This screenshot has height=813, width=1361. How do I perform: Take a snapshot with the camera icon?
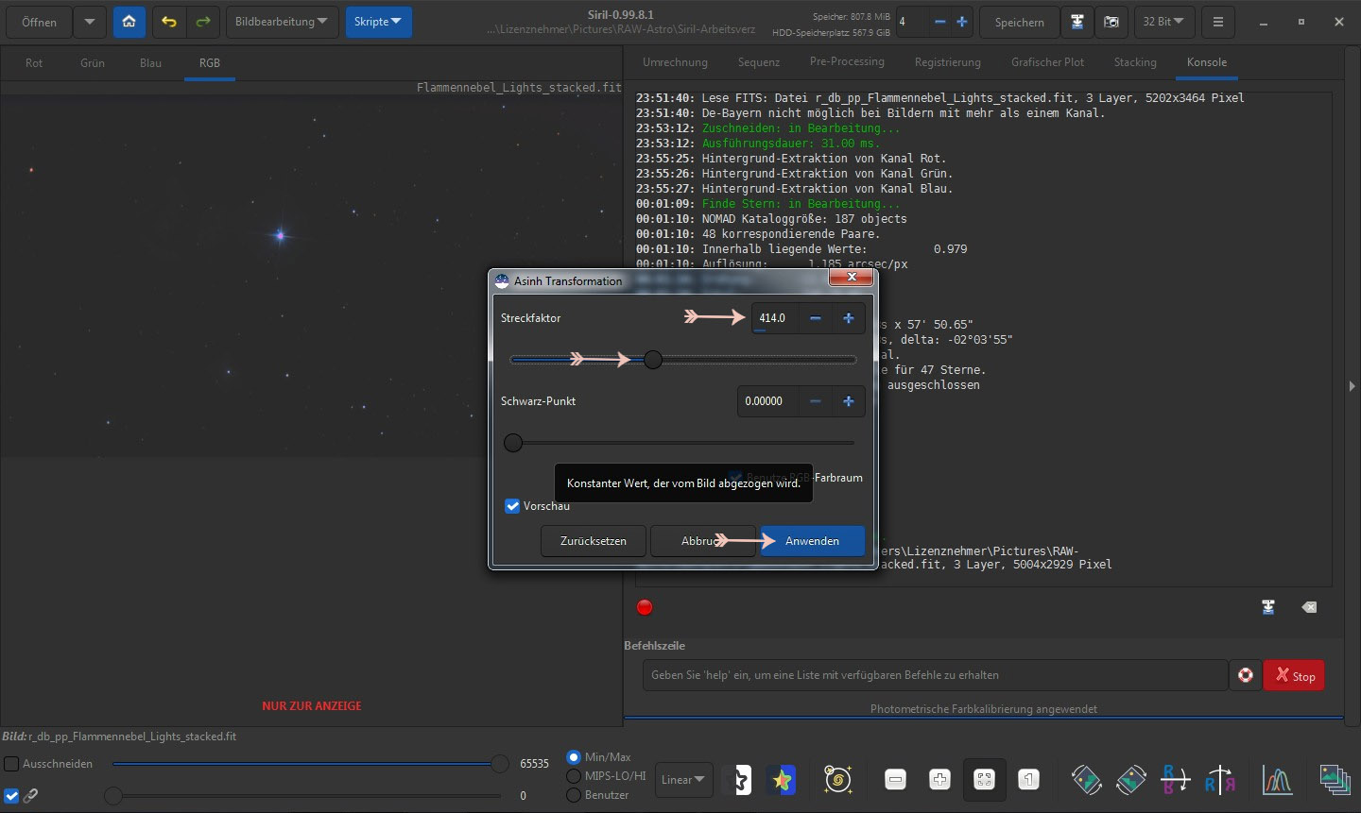1111,22
